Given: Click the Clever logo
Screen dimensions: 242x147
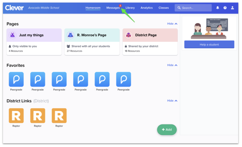Looking at the screenshot, I should point(14,8).
